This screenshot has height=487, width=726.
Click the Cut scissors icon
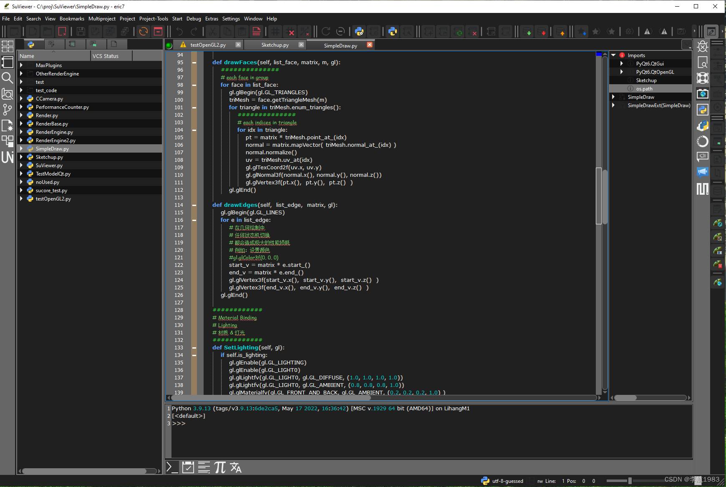[213, 31]
